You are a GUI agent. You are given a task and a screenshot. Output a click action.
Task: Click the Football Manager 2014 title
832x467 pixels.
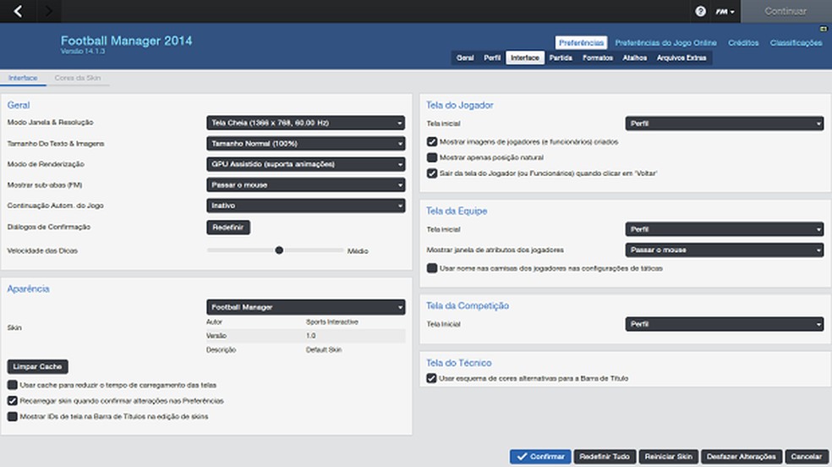(126, 41)
